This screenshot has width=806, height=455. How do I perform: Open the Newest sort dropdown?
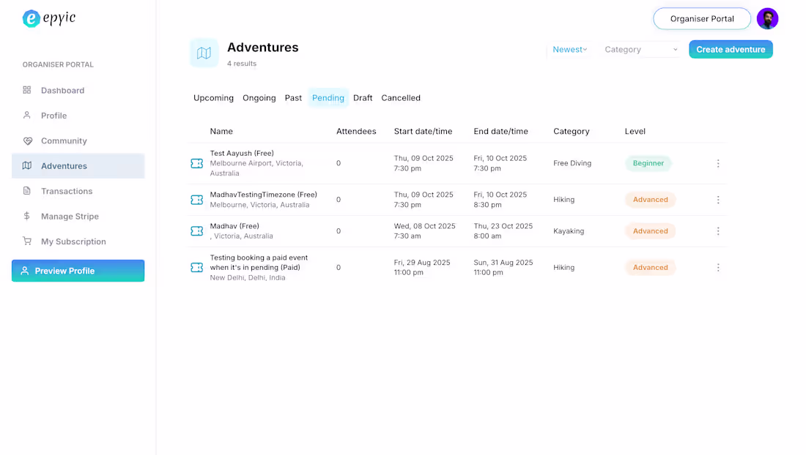click(x=569, y=50)
